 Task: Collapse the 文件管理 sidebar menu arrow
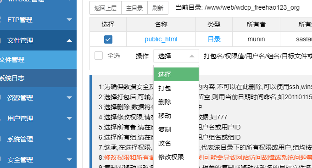point(69,40)
